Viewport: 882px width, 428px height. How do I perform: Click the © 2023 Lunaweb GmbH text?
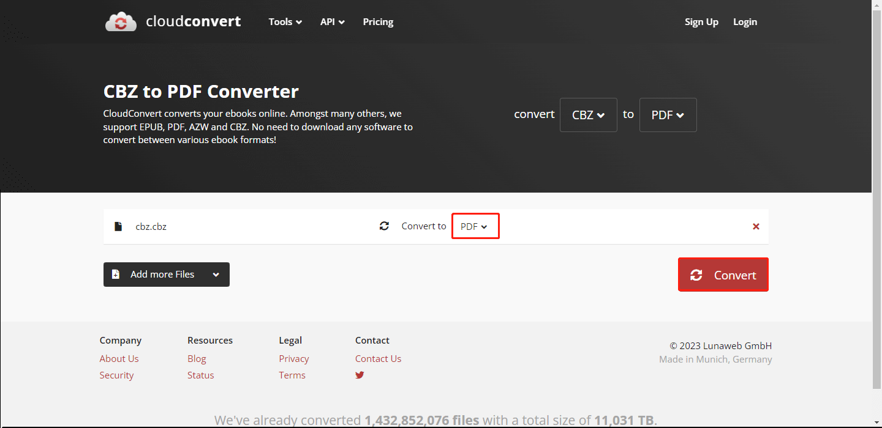(720, 345)
